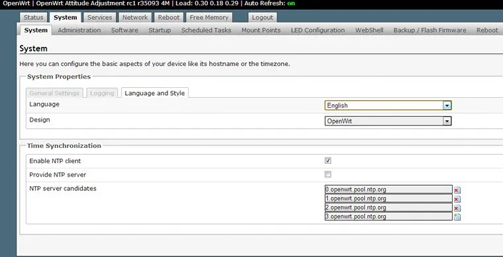Click the 'Time Synchronization' section heading

(64, 145)
